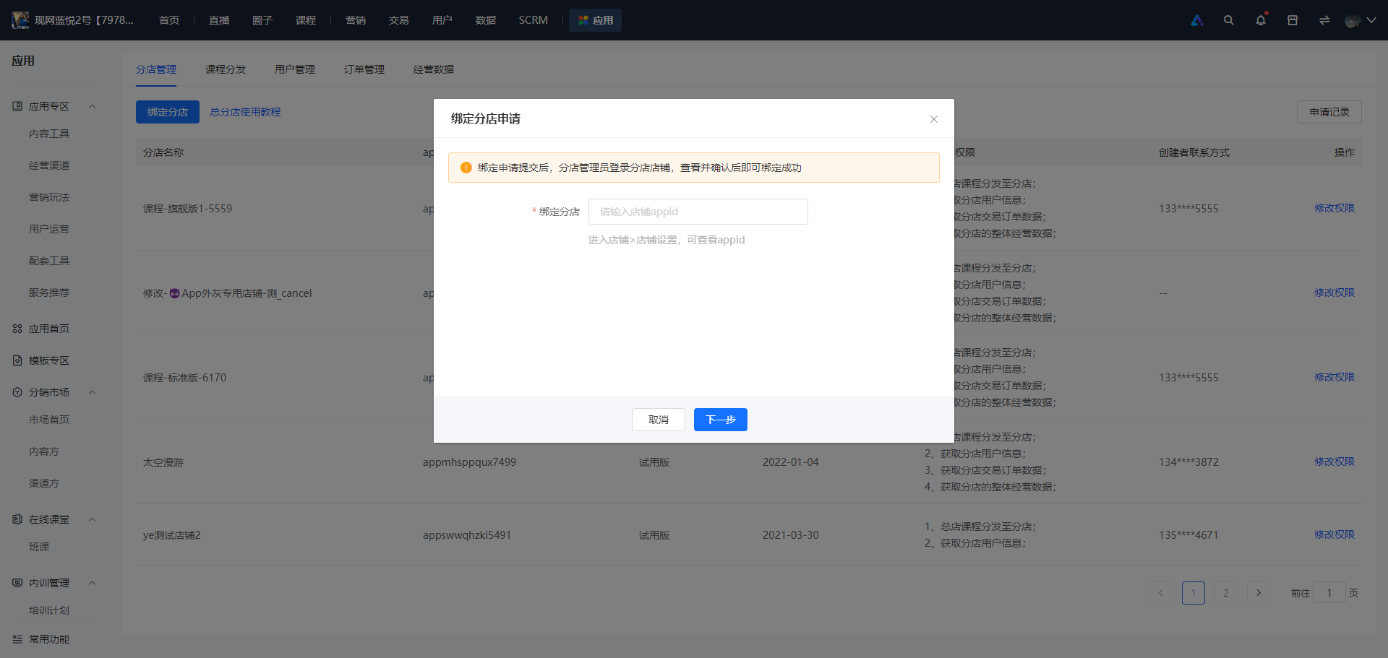Click the switch arrows icon in top bar
Image resolution: width=1388 pixels, height=658 pixels.
pos(1324,20)
